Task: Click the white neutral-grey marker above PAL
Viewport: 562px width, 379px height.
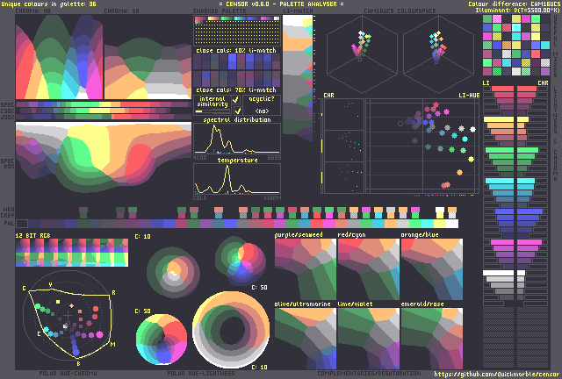Action: [x=440, y=212]
